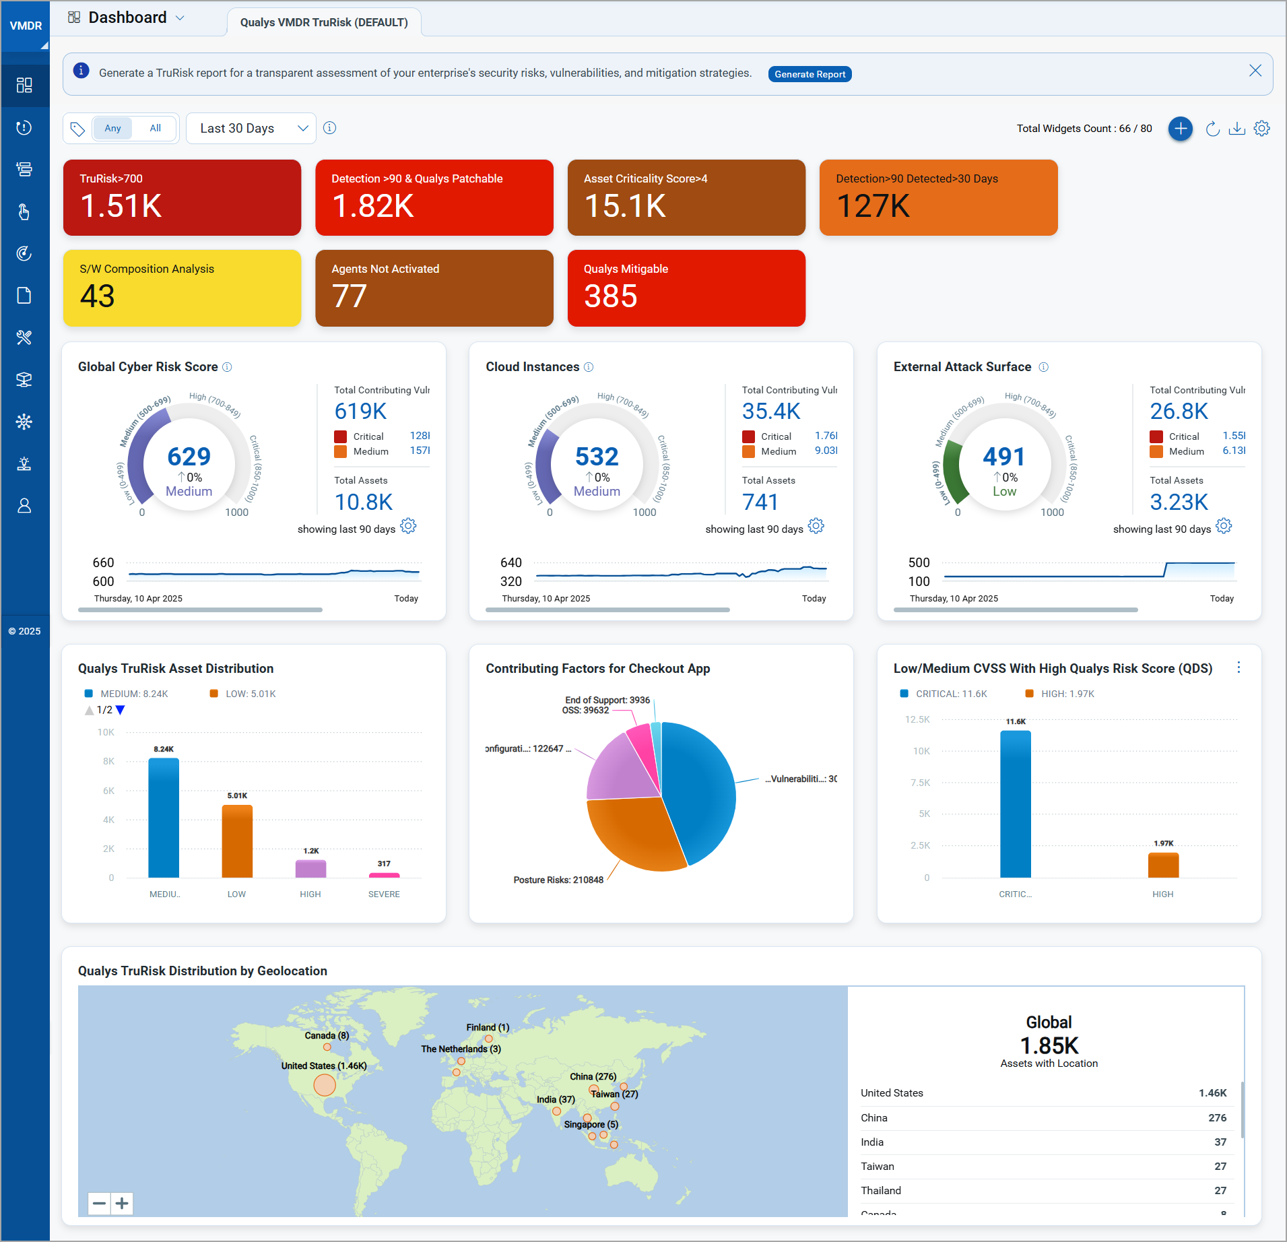Viewport: 1287px width, 1242px height.
Task: Select the Qualys VMDR TruRisk (DEFAULT) tab
Action: pyautogui.click(x=324, y=22)
